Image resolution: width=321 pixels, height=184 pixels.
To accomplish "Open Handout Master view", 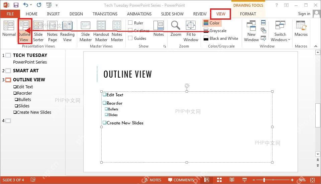I will point(101,31).
